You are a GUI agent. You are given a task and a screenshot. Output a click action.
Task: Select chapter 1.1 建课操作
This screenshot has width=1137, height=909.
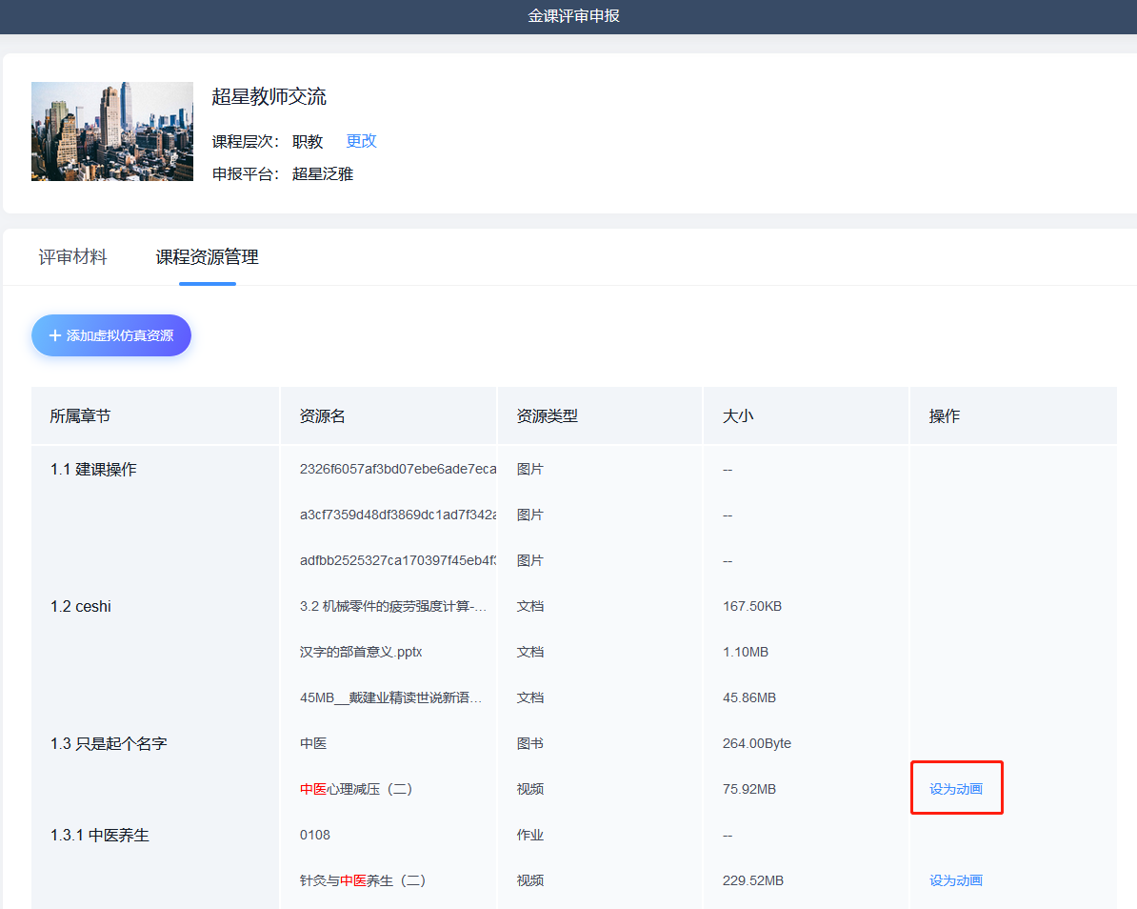point(93,469)
